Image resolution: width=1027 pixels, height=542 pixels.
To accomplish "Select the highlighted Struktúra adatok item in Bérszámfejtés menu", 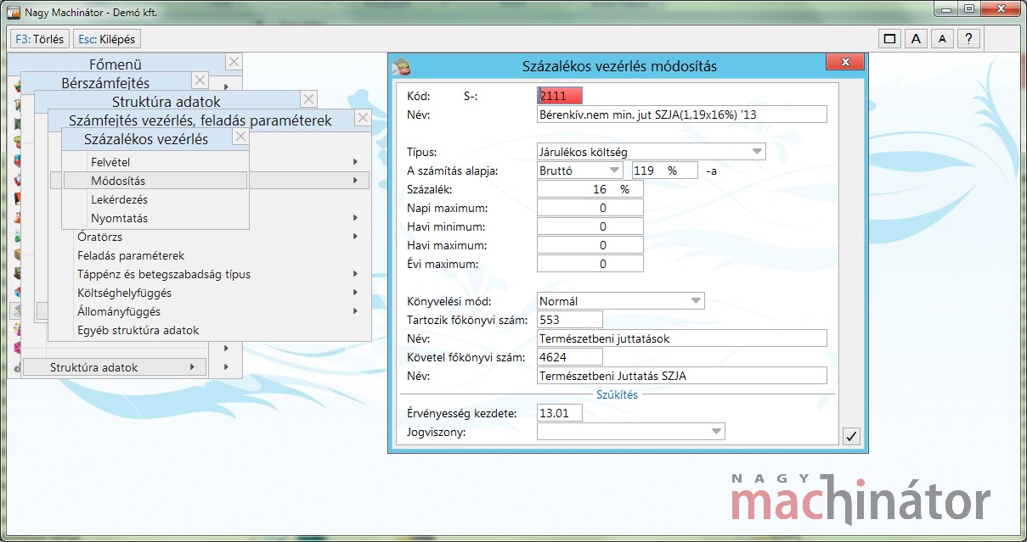I will [115, 367].
